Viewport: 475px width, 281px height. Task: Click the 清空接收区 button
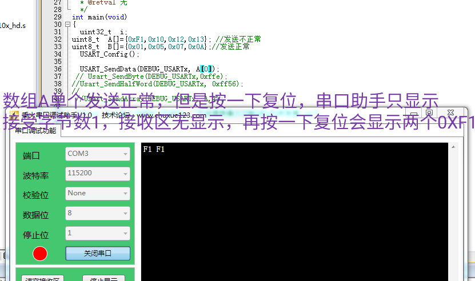pyautogui.click(x=43, y=279)
